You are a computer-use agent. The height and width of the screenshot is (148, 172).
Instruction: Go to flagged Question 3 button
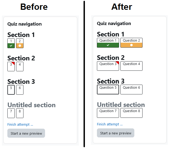coord(108,66)
